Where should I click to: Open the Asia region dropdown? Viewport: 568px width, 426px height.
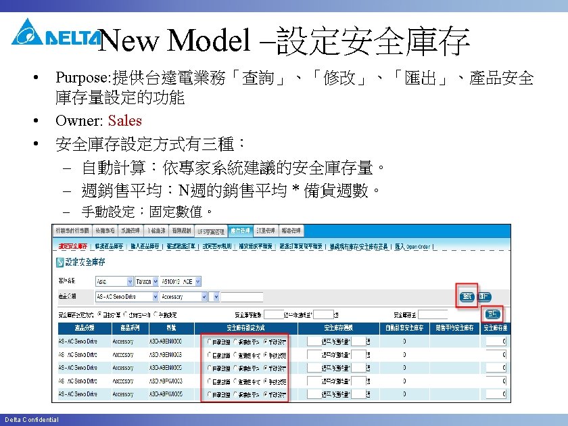coord(114,281)
